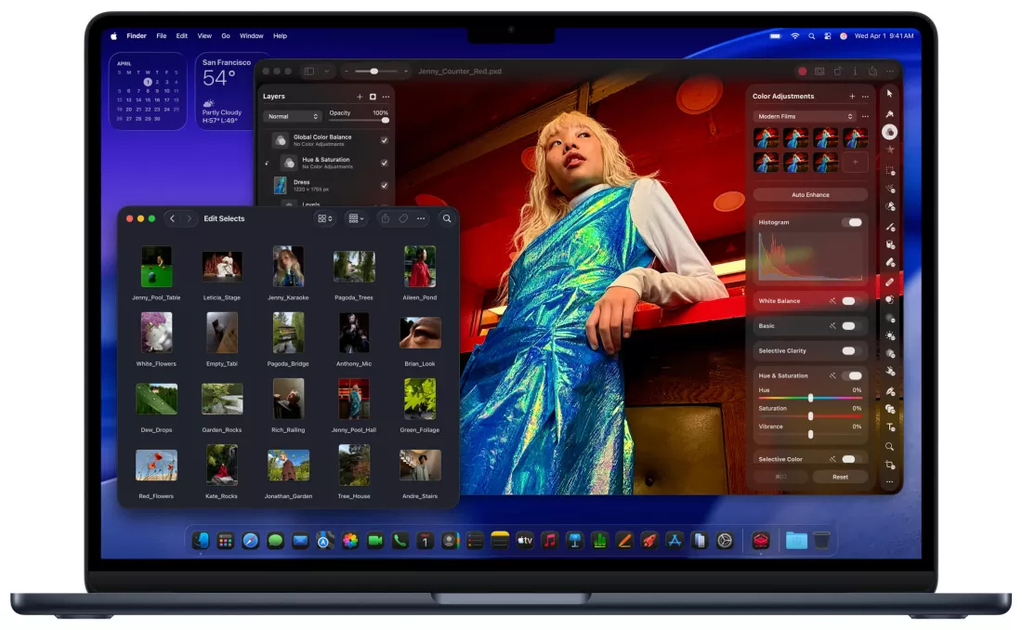Image resolution: width=1022 pixels, height=630 pixels.
Task: Select the arrow pointer tool in Pixelmator's toolbar
Action: point(889,93)
